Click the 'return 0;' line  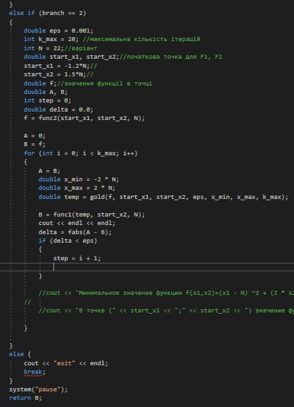coord(25,398)
